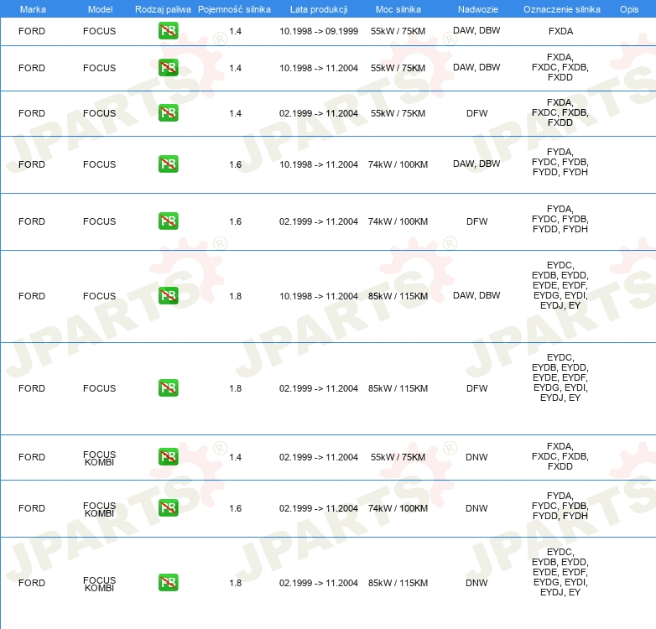The width and height of the screenshot is (656, 629).
Task: Click the Model column header
Action: [x=100, y=9]
